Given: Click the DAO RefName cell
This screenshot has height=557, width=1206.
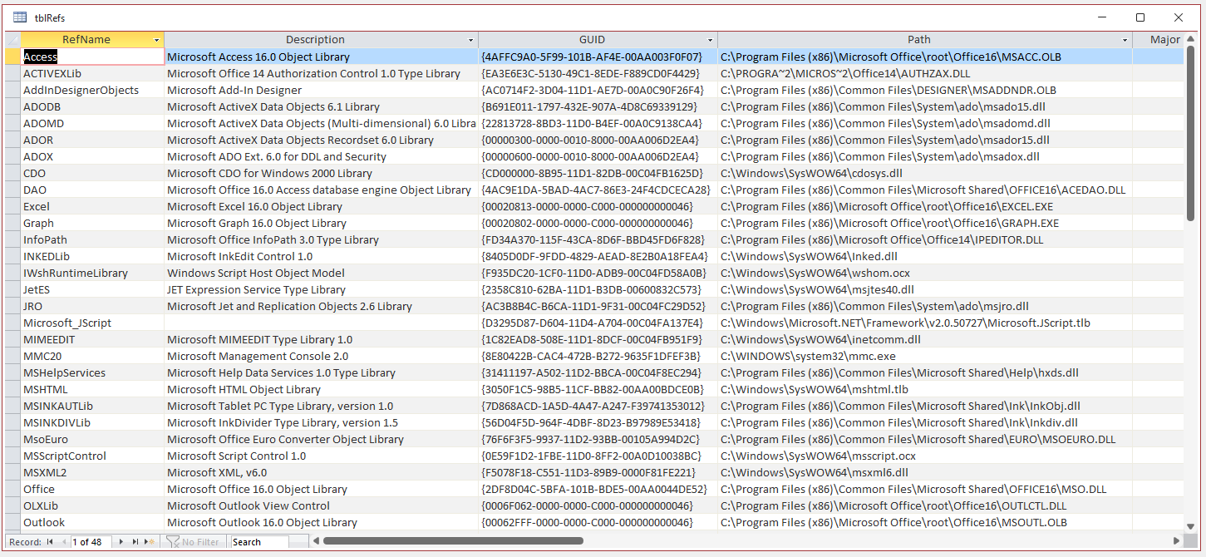Looking at the screenshot, I should coord(93,190).
